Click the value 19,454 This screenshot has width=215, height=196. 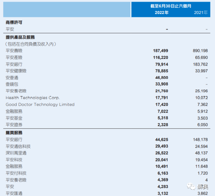[201, 160]
